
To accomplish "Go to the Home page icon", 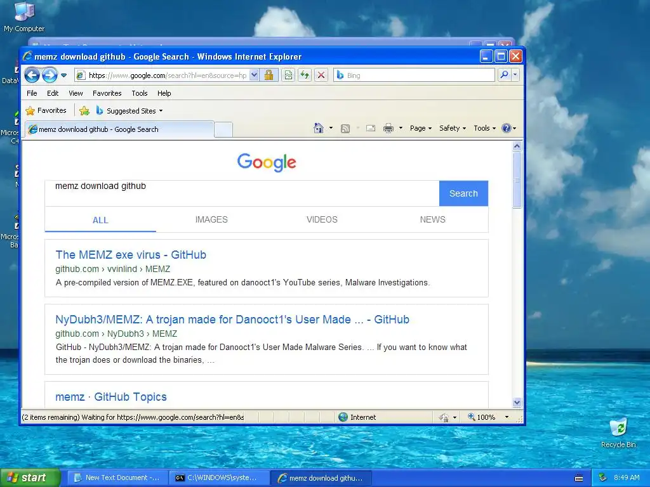I will tap(319, 128).
